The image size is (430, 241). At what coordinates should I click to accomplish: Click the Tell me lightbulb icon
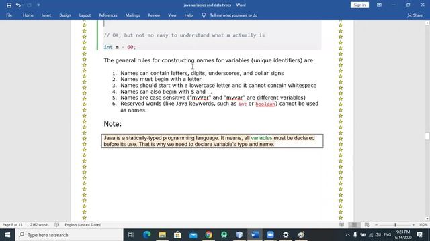[204, 15]
